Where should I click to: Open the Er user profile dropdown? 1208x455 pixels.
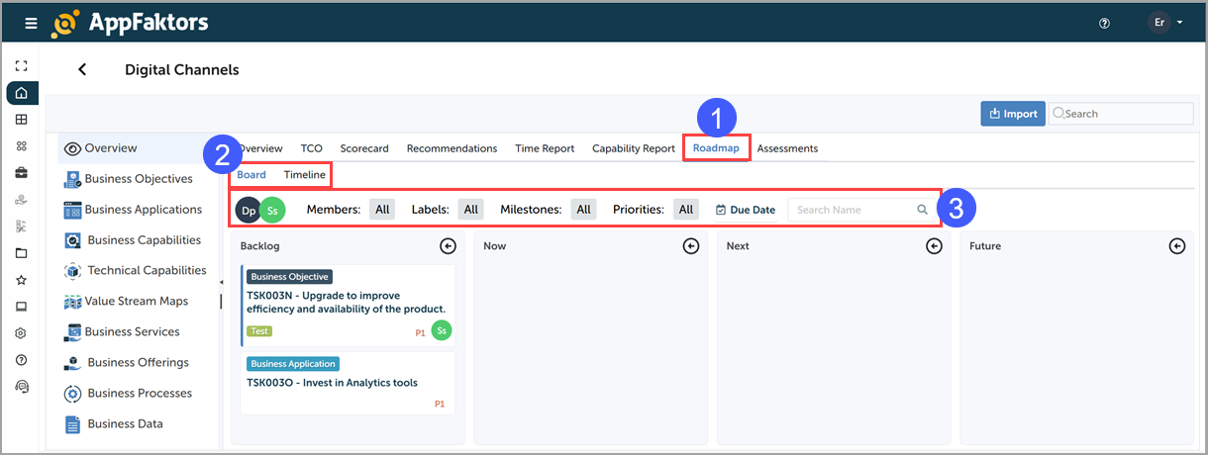pyautogui.click(x=1165, y=23)
